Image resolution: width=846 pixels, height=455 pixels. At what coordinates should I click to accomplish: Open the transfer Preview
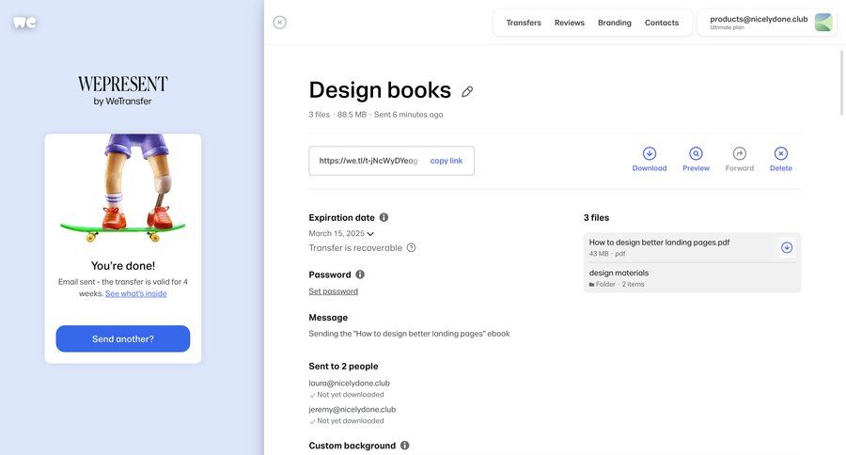coord(696,159)
